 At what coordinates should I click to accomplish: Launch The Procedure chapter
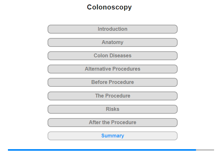pos(112,96)
